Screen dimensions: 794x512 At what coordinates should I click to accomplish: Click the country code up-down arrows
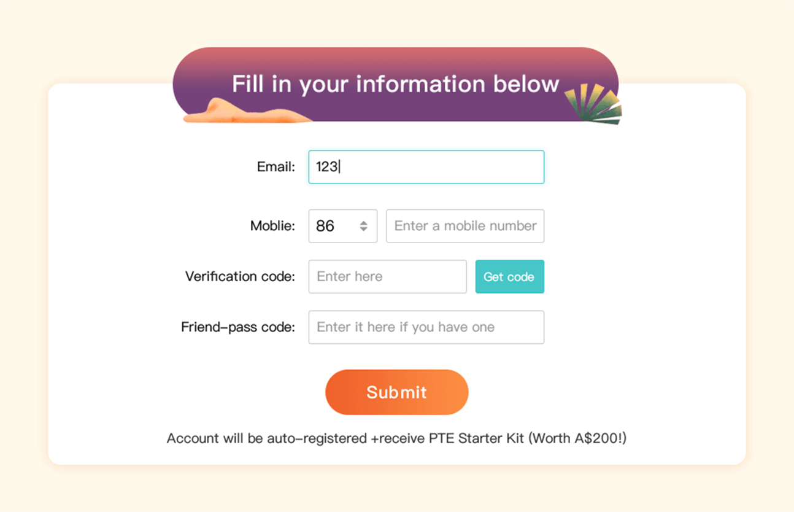[x=364, y=226]
